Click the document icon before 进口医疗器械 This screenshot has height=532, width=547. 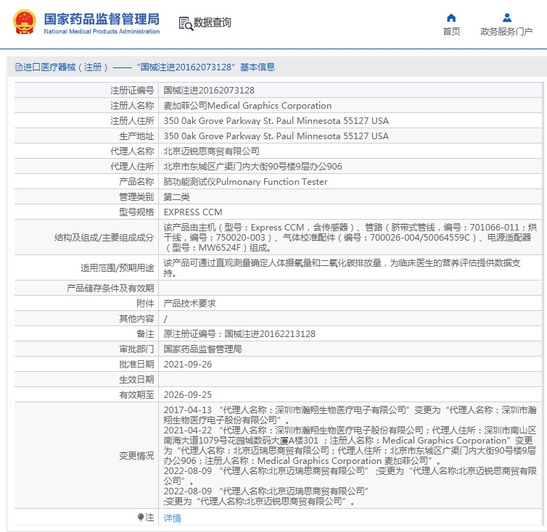point(18,67)
